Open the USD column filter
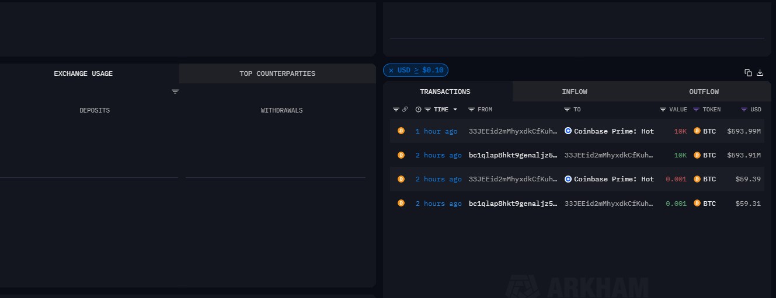Viewport: 776px width, 298px height. point(744,109)
